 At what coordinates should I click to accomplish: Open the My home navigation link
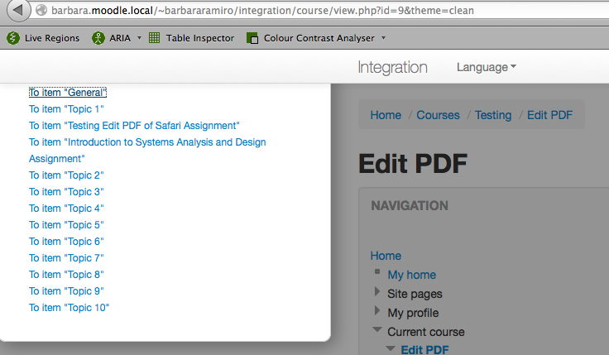pos(412,275)
